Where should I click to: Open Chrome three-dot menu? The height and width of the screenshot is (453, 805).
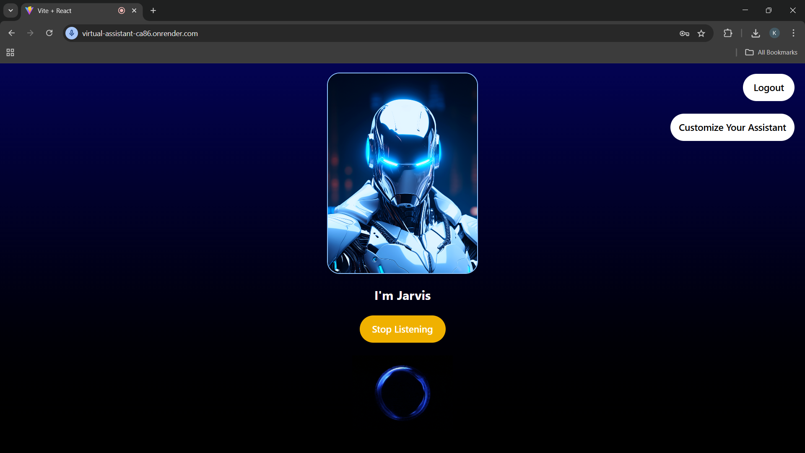tap(793, 33)
